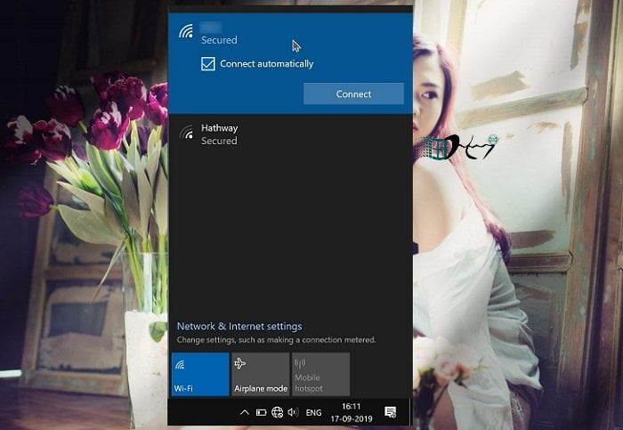623x430 pixels.
Task: Click the Secured label of selected network
Action: click(219, 40)
